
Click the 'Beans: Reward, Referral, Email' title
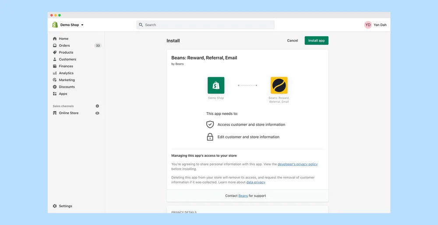204,58
